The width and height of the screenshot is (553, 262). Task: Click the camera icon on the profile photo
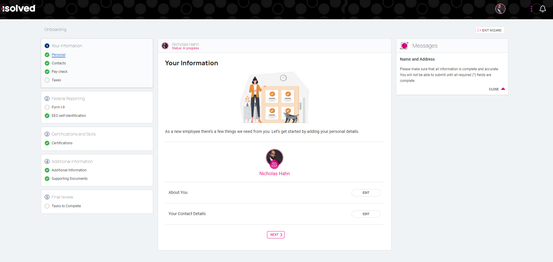pyautogui.click(x=274, y=164)
